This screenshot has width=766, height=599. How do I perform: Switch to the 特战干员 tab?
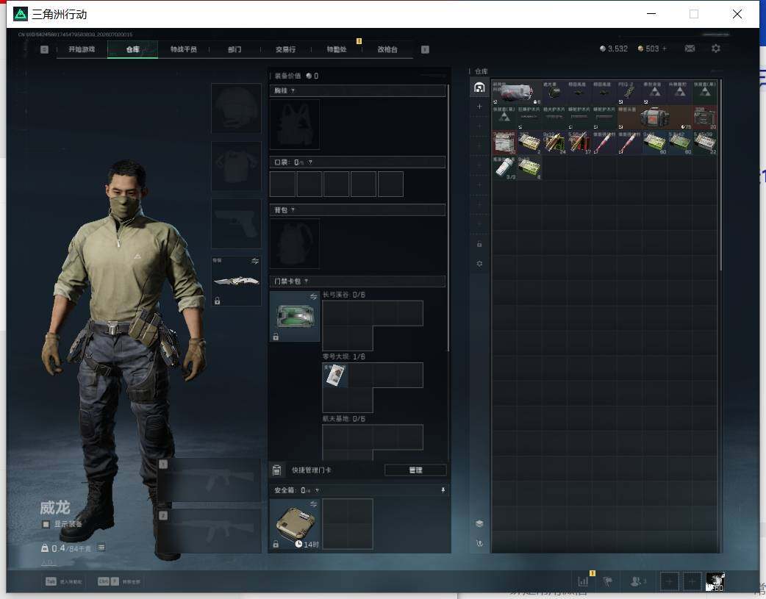(x=183, y=49)
